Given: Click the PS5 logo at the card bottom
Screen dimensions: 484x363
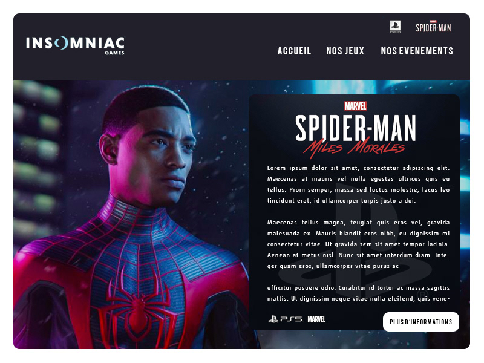Looking at the screenshot, I should point(292,319).
